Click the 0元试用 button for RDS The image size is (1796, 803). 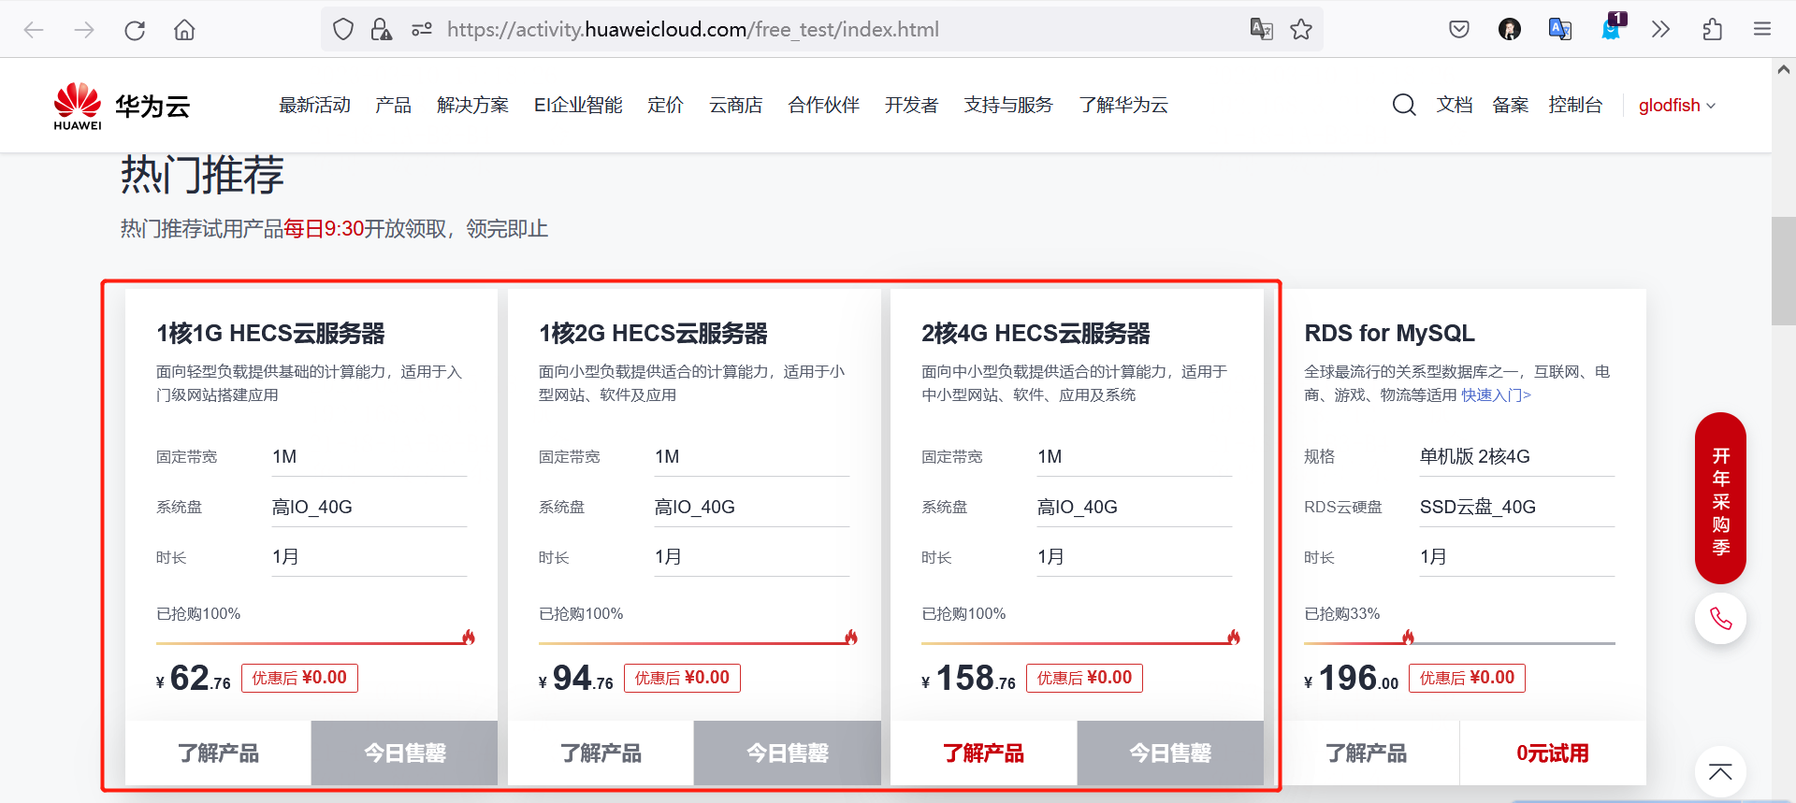pos(1553,753)
